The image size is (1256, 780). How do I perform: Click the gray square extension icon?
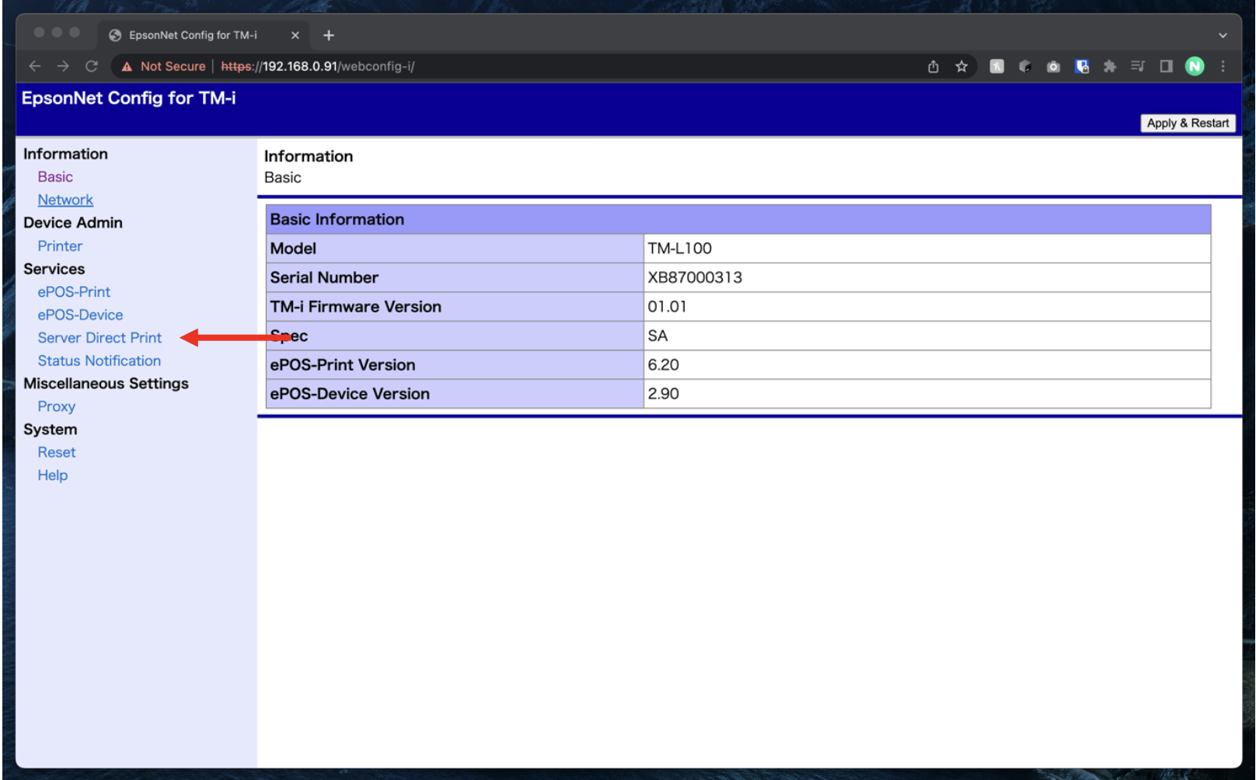(996, 67)
